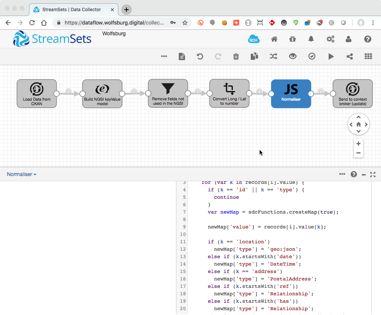Viewport: 381px width, 315px height.
Task: Click the Share pipeline icon
Action: coord(349,56)
